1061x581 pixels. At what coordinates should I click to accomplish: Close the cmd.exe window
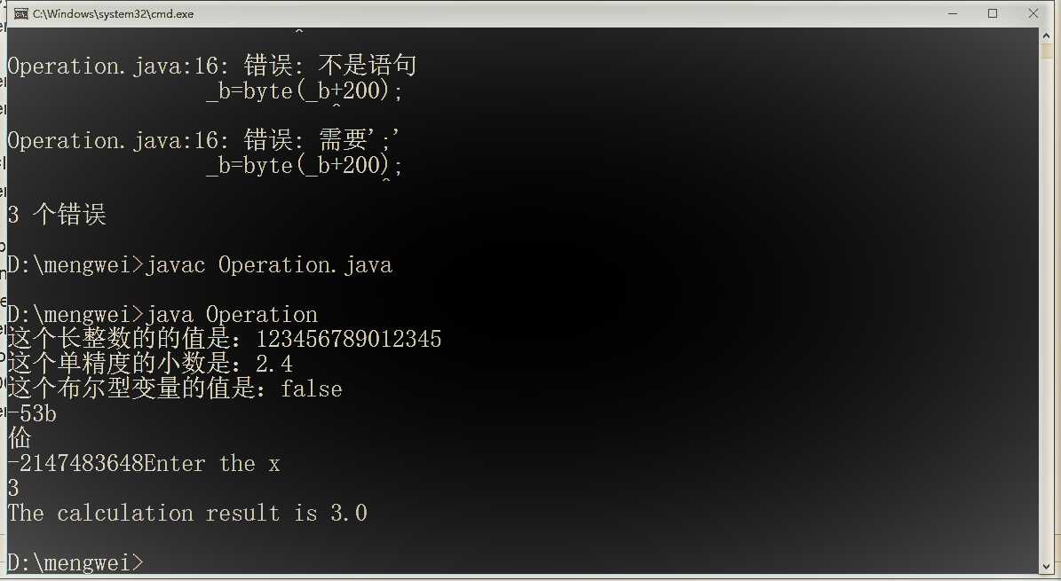[x=1033, y=13]
